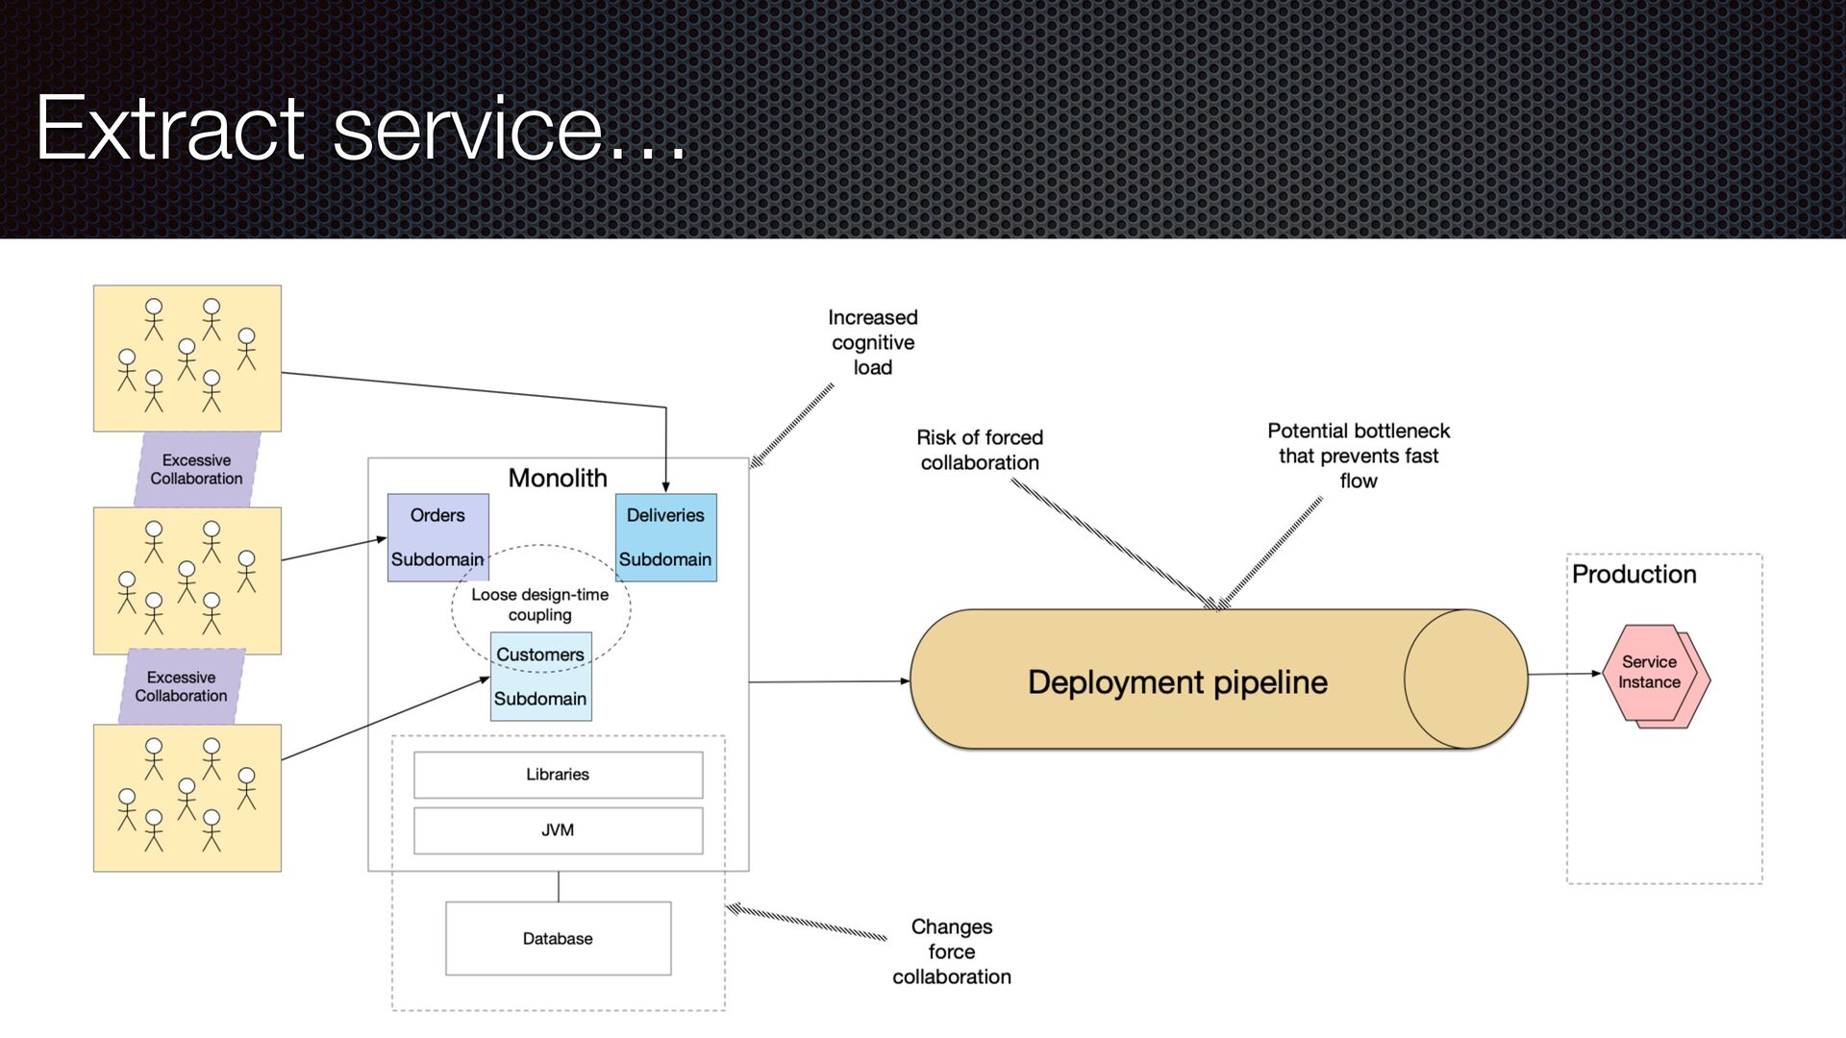Click the Database box

[558, 938]
